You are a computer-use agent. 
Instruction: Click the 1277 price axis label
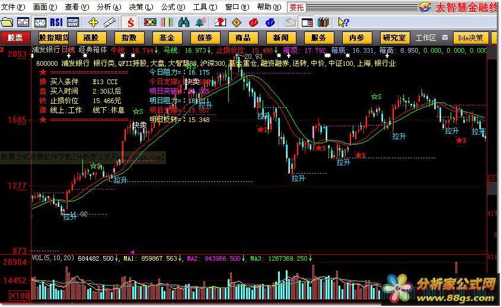tap(17, 186)
